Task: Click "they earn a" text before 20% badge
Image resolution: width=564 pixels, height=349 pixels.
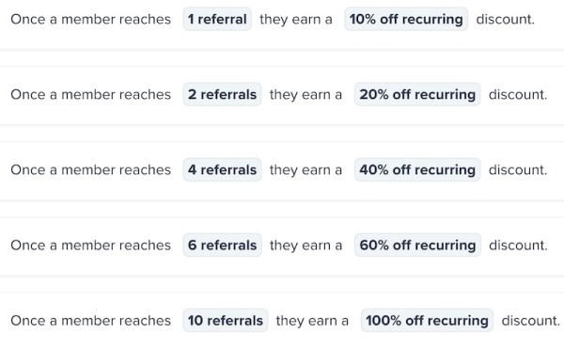Action: click(305, 95)
